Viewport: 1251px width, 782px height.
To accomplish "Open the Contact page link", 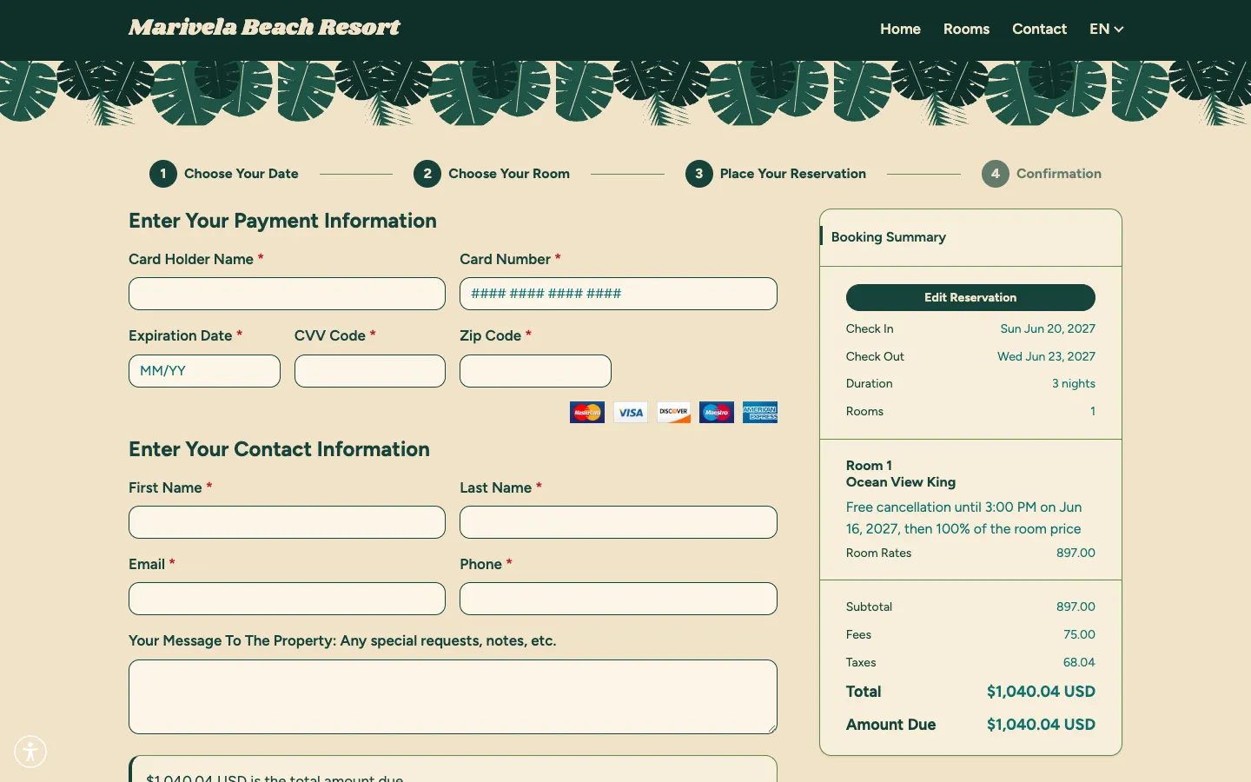I will pyautogui.click(x=1039, y=29).
